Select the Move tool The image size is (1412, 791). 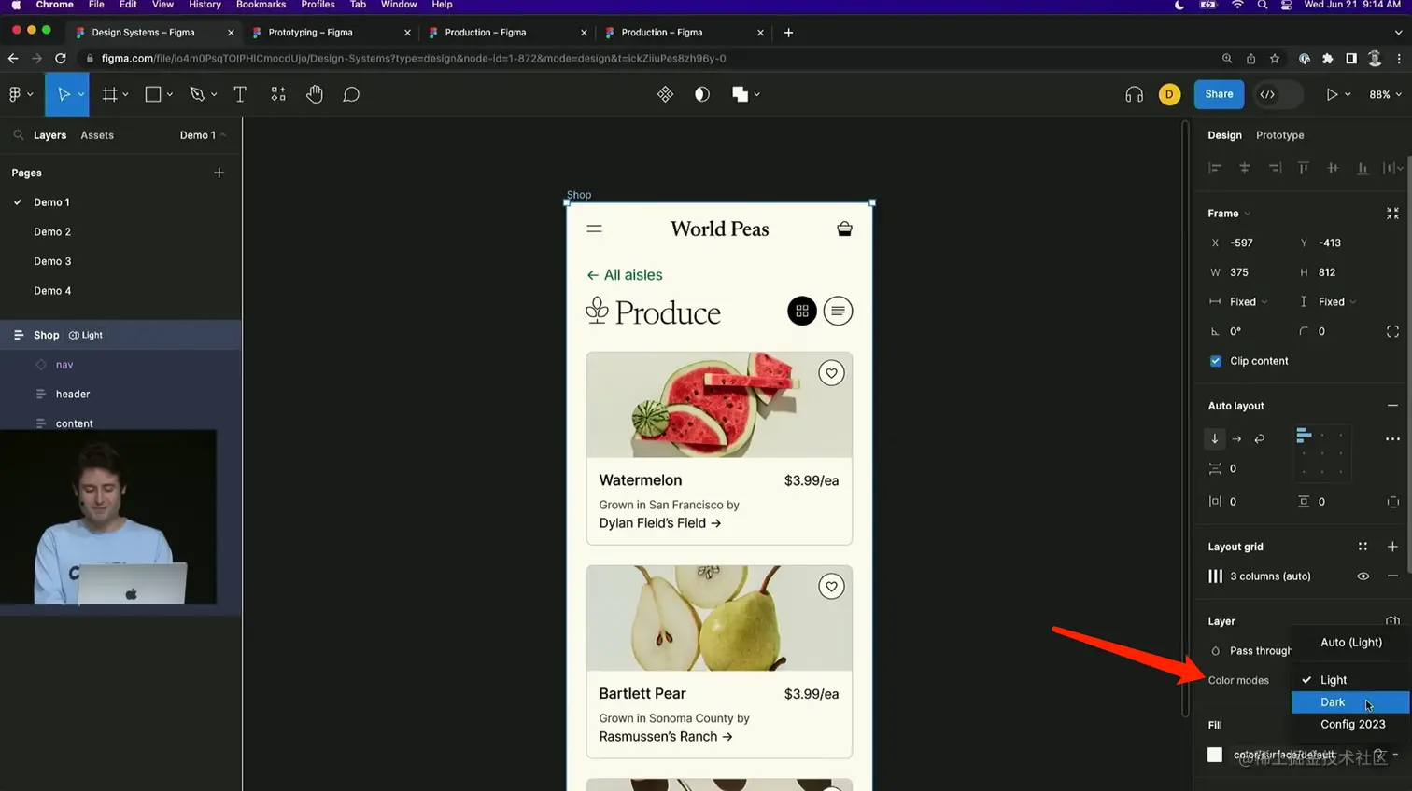(x=64, y=94)
